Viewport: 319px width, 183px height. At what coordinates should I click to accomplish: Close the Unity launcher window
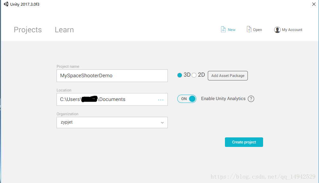click(314, 4)
